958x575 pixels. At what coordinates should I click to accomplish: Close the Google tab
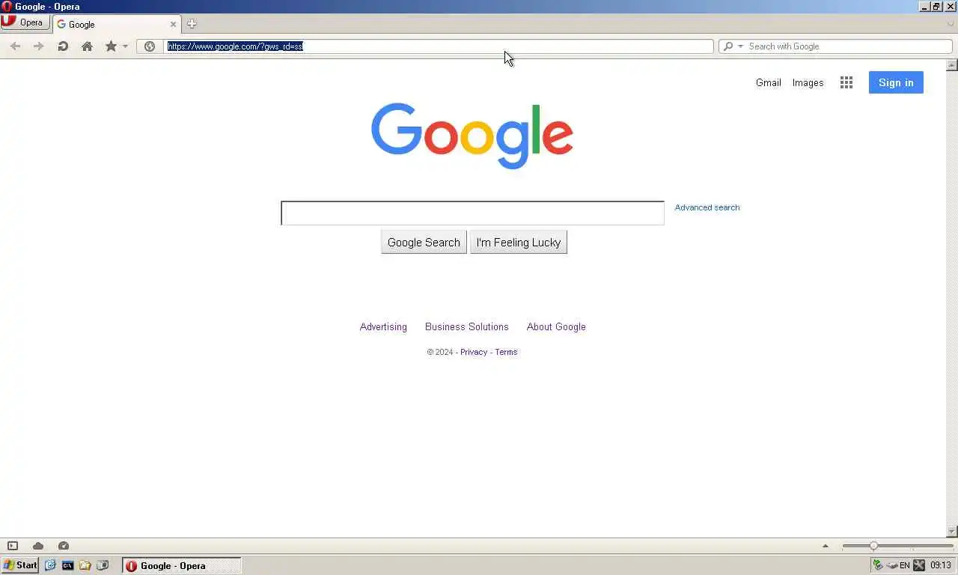[x=174, y=24]
